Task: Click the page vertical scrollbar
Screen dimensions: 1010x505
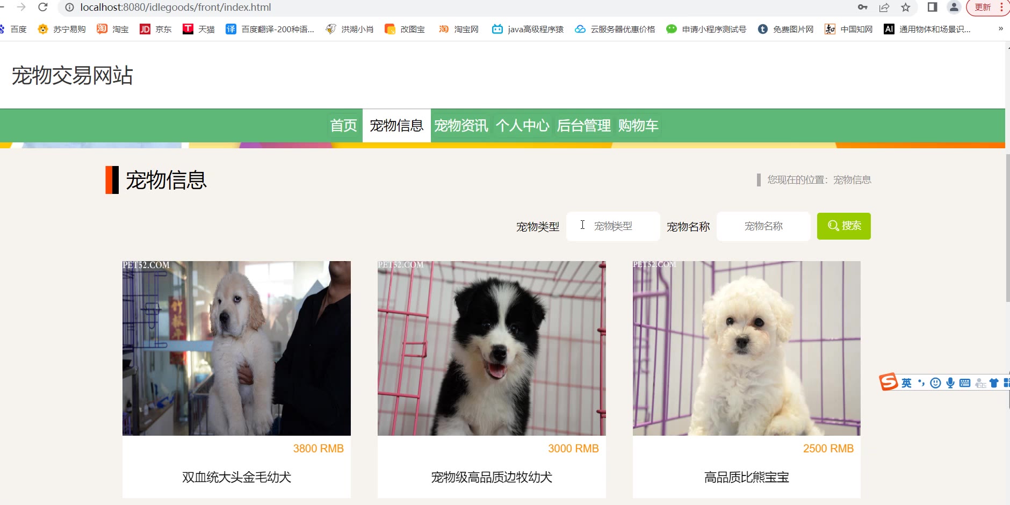Action: [1007, 228]
